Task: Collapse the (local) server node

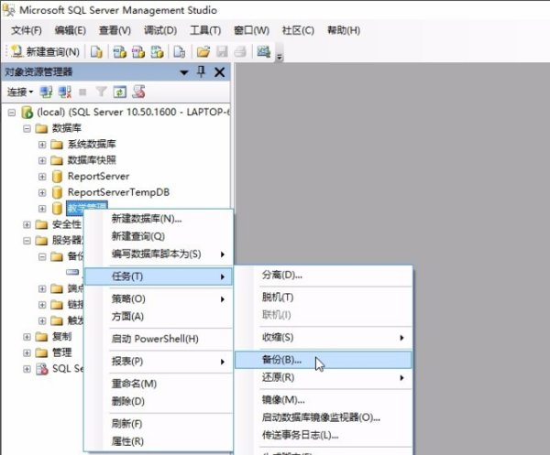Action: [x=12, y=113]
